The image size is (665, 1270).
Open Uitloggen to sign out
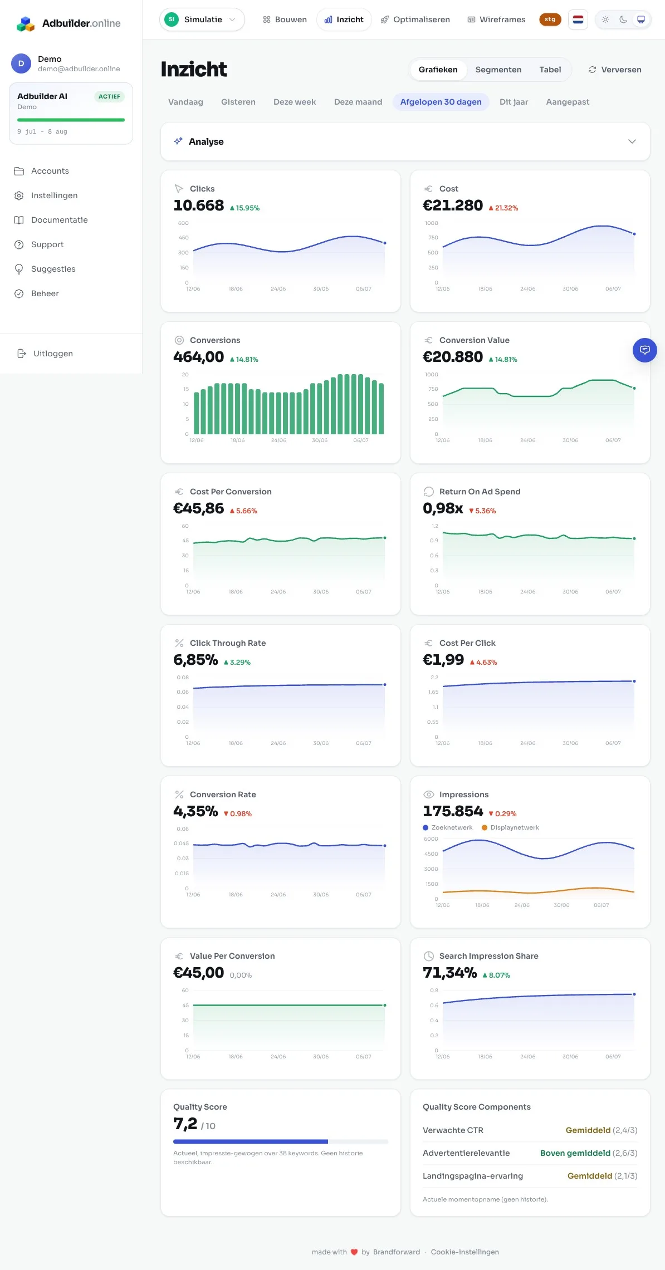pyautogui.click(x=71, y=354)
